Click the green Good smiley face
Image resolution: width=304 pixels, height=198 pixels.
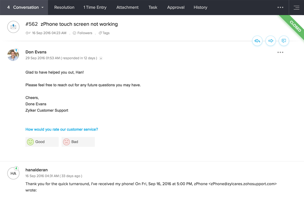tap(30, 142)
